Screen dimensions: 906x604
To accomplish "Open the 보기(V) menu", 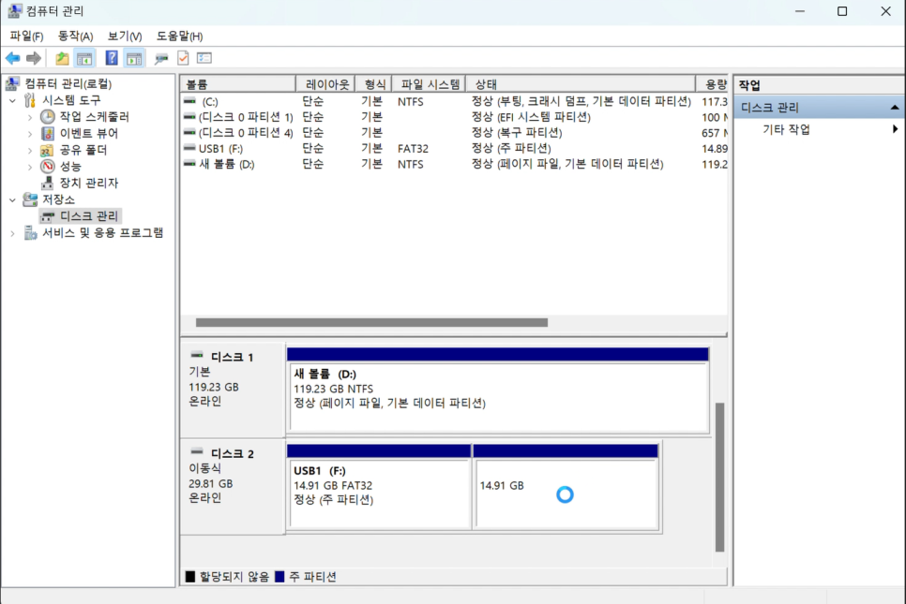I will [x=125, y=36].
